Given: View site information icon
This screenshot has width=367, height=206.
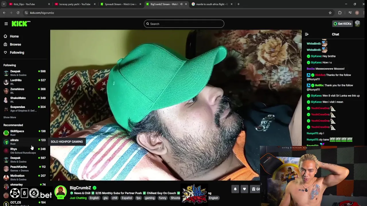Looking at the screenshot, I should point(26,13).
